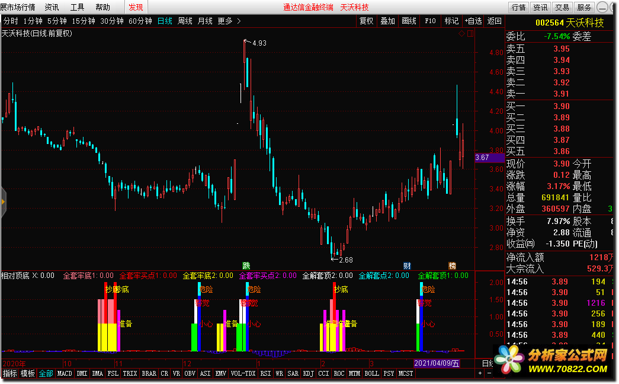This screenshot has height=384, width=619.
Task: Click the 画线 draw line button
Action: pos(409,21)
